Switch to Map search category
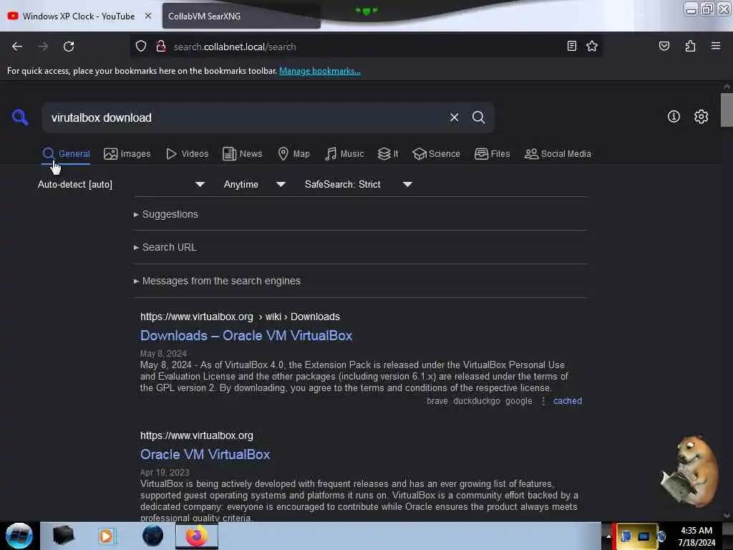 click(293, 154)
